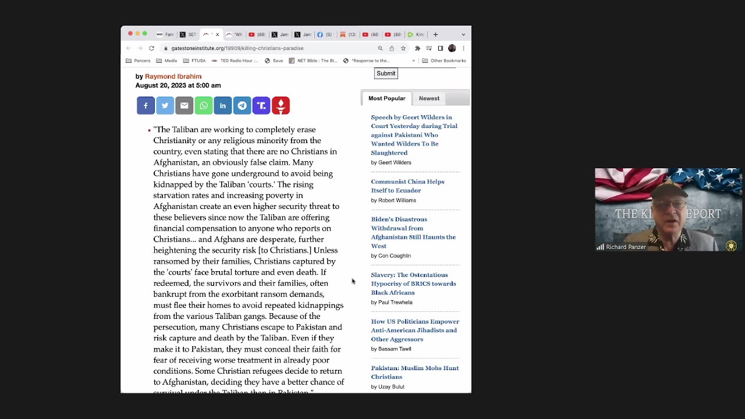Share article on Twitter icon

(165, 105)
